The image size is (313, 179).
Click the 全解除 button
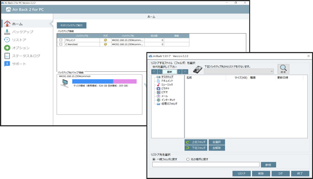point(217,148)
